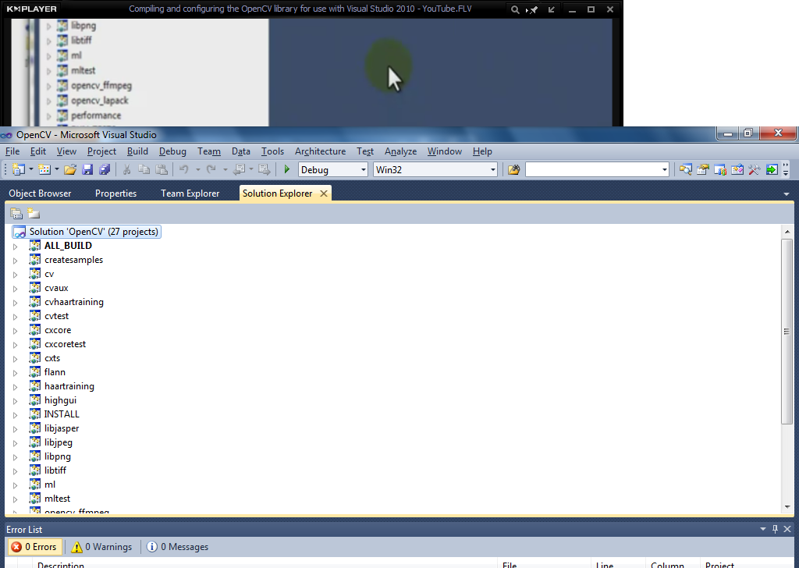The height and width of the screenshot is (568, 799).
Task: Close the Error List panel
Action: [787, 529]
